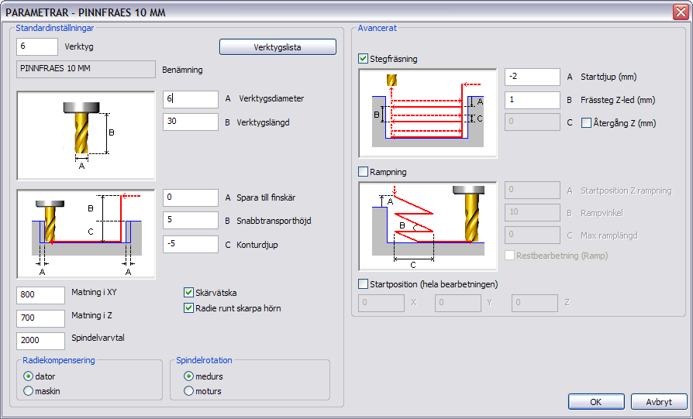Click the Startposition Z coordinate field
Image resolution: width=693 pixels, height=419 pixels.
[x=535, y=303]
